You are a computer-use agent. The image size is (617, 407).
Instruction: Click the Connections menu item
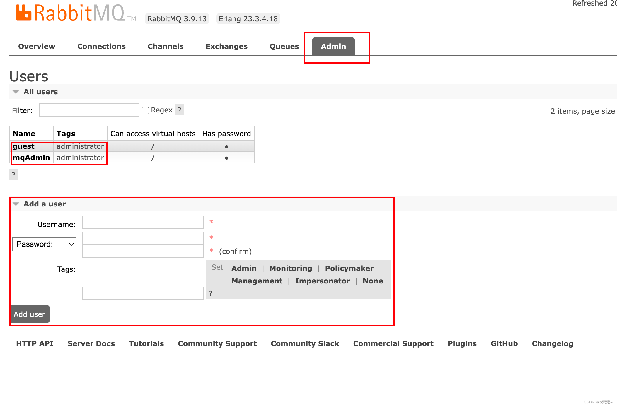(x=101, y=45)
